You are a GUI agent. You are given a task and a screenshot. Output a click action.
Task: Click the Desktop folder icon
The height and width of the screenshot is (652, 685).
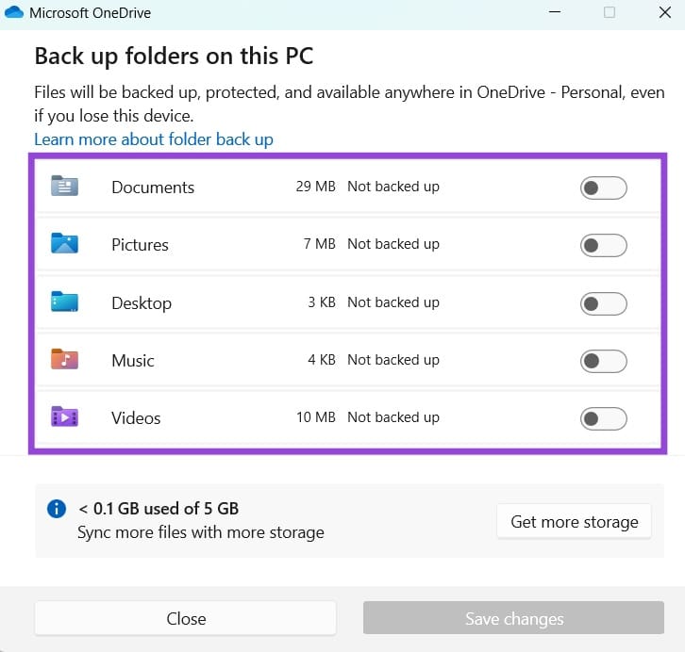point(64,302)
